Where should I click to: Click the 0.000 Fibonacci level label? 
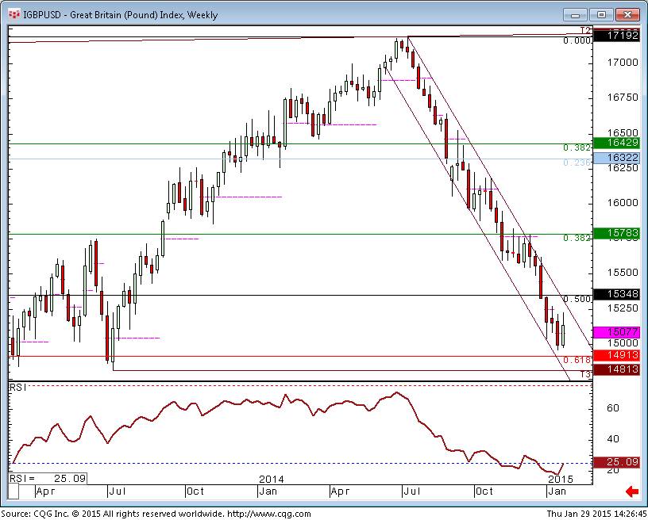coord(577,40)
